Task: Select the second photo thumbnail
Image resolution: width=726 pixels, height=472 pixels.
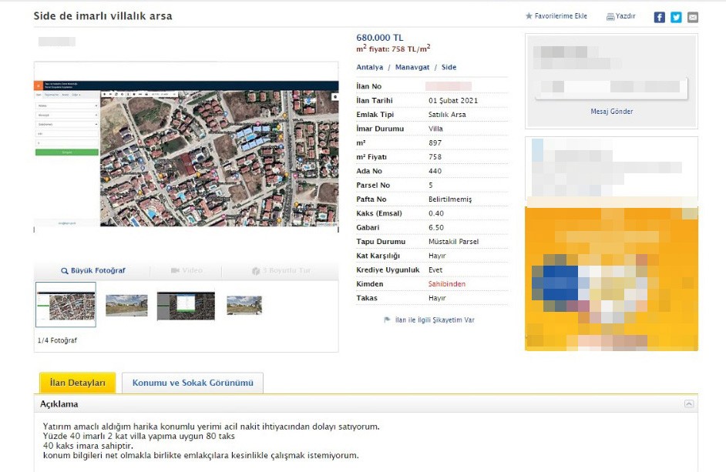Action: (126, 305)
